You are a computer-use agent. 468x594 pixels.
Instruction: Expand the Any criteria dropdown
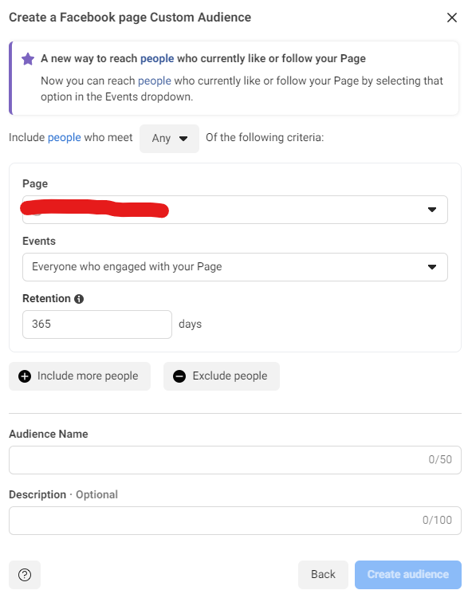(169, 138)
